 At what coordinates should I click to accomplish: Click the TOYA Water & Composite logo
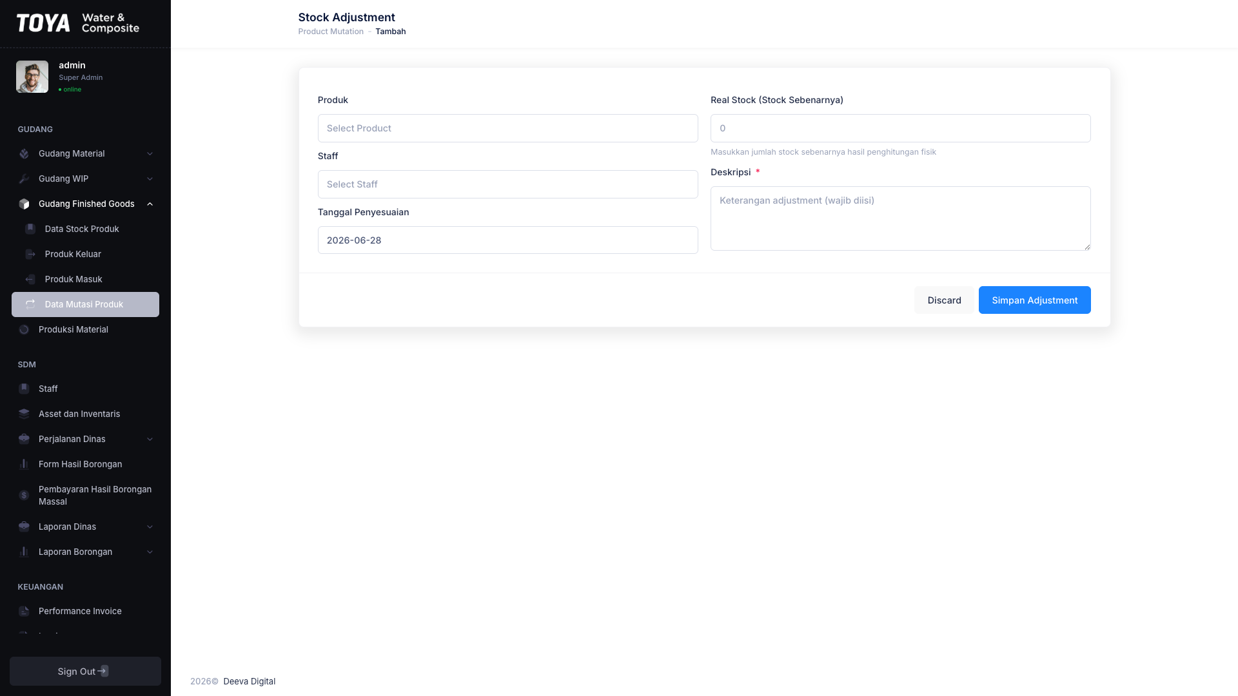point(78,23)
